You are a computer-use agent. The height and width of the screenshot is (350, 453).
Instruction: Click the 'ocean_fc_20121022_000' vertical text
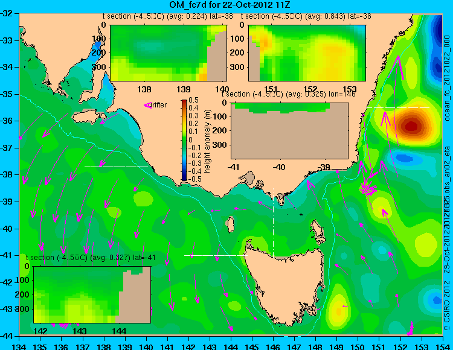click(447, 78)
